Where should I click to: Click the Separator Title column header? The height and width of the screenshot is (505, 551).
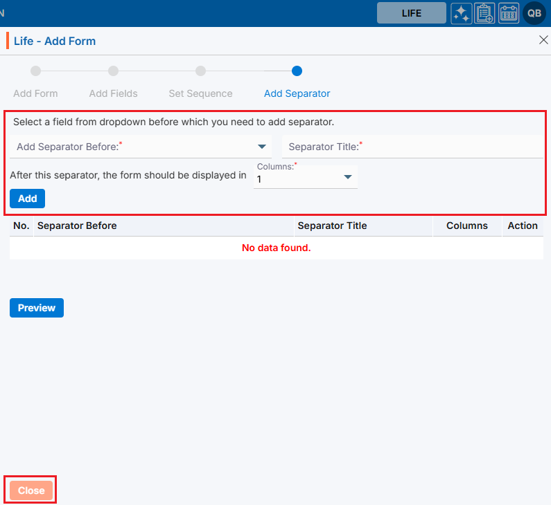(x=332, y=226)
